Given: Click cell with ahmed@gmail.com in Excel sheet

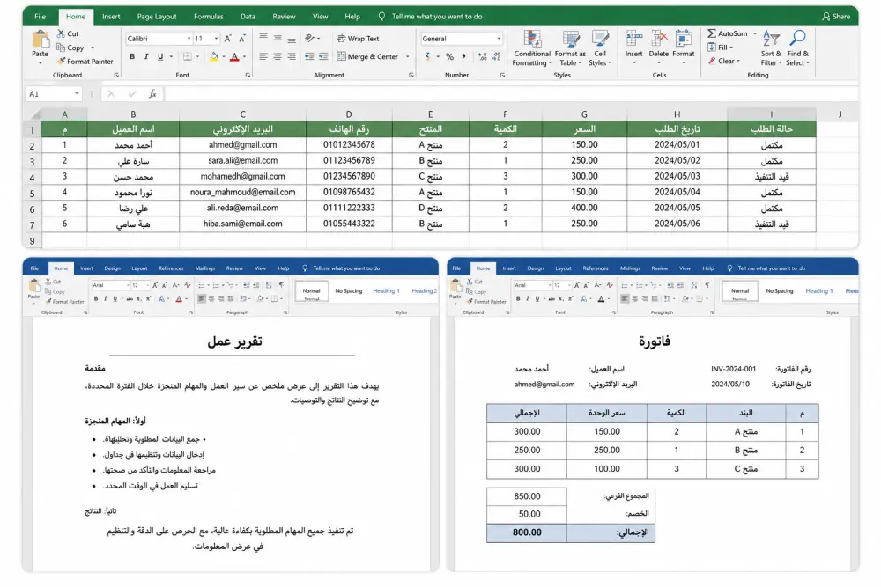Looking at the screenshot, I should [243, 145].
